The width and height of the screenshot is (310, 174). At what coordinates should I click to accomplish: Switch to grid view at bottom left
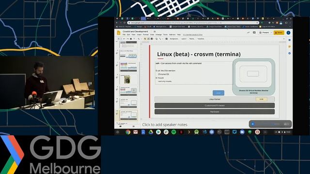134,126
